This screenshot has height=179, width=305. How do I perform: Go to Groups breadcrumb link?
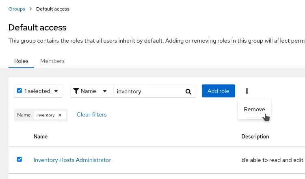[x=17, y=9]
